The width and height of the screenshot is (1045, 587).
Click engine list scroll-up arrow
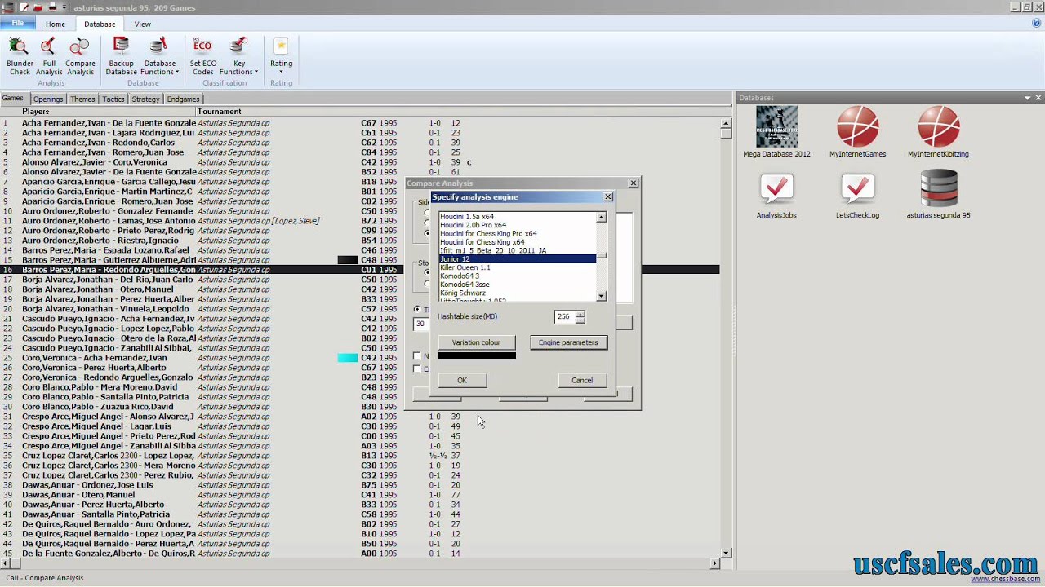pyautogui.click(x=601, y=218)
